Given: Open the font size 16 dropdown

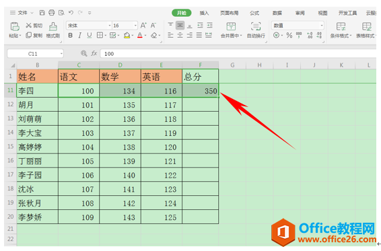Looking at the screenshot, I should point(135,26).
